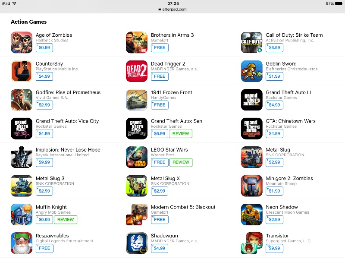Image resolution: width=345 pixels, height=259 pixels.
Task: Select the Godfire: Rise of Prometheus title
Action: (x=68, y=92)
